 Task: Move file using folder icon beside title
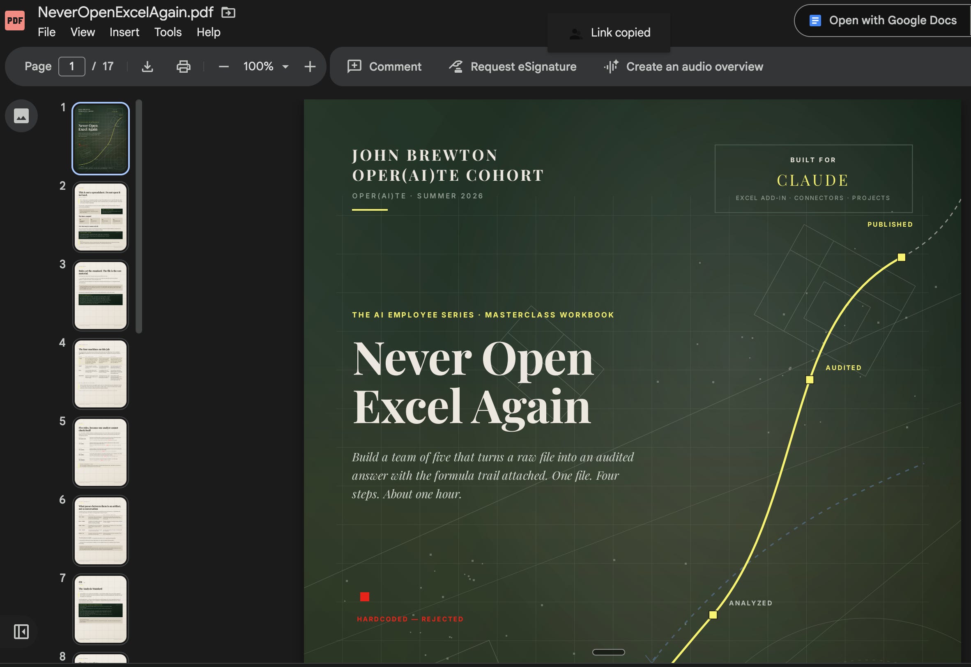coord(228,13)
